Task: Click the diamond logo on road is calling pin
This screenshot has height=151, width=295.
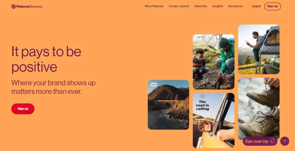Action: coord(202,96)
